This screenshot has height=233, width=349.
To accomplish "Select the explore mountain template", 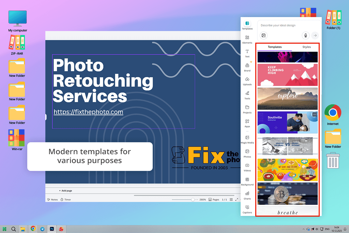I will [x=288, y=99].
